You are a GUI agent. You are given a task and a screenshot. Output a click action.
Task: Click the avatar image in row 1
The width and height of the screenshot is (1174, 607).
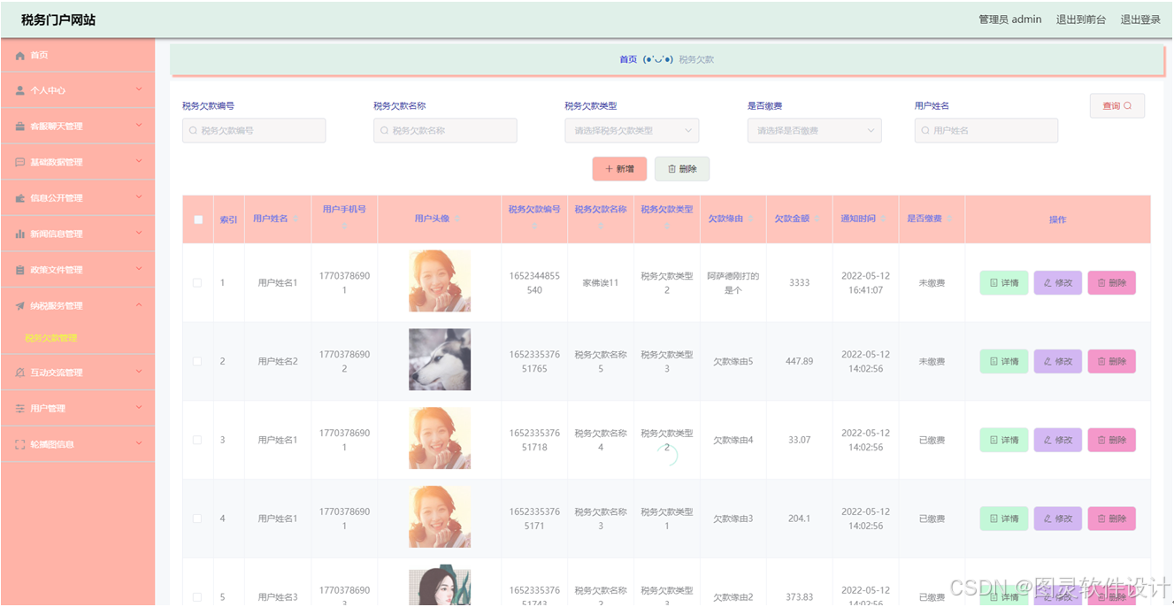(440, 281)
